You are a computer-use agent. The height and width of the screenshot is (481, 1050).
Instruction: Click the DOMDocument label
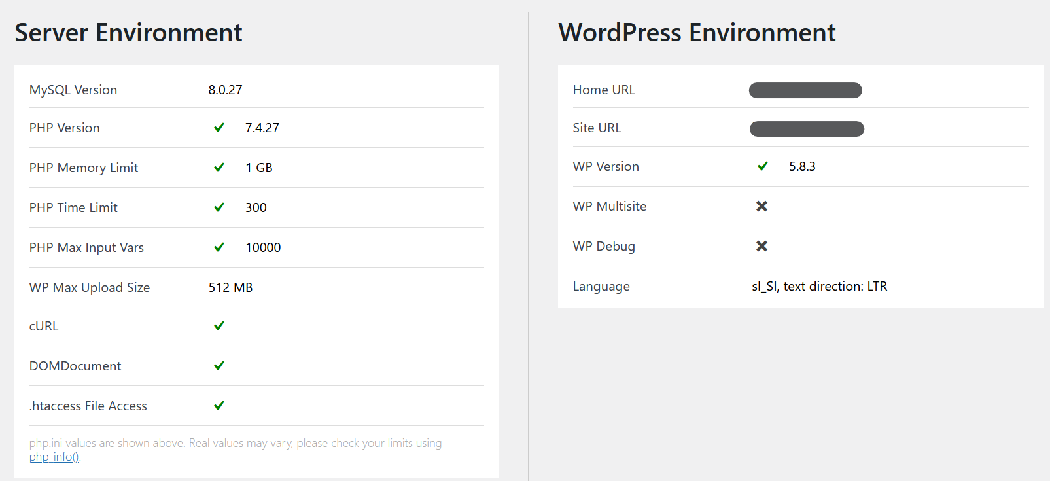(x=75, y=366)
